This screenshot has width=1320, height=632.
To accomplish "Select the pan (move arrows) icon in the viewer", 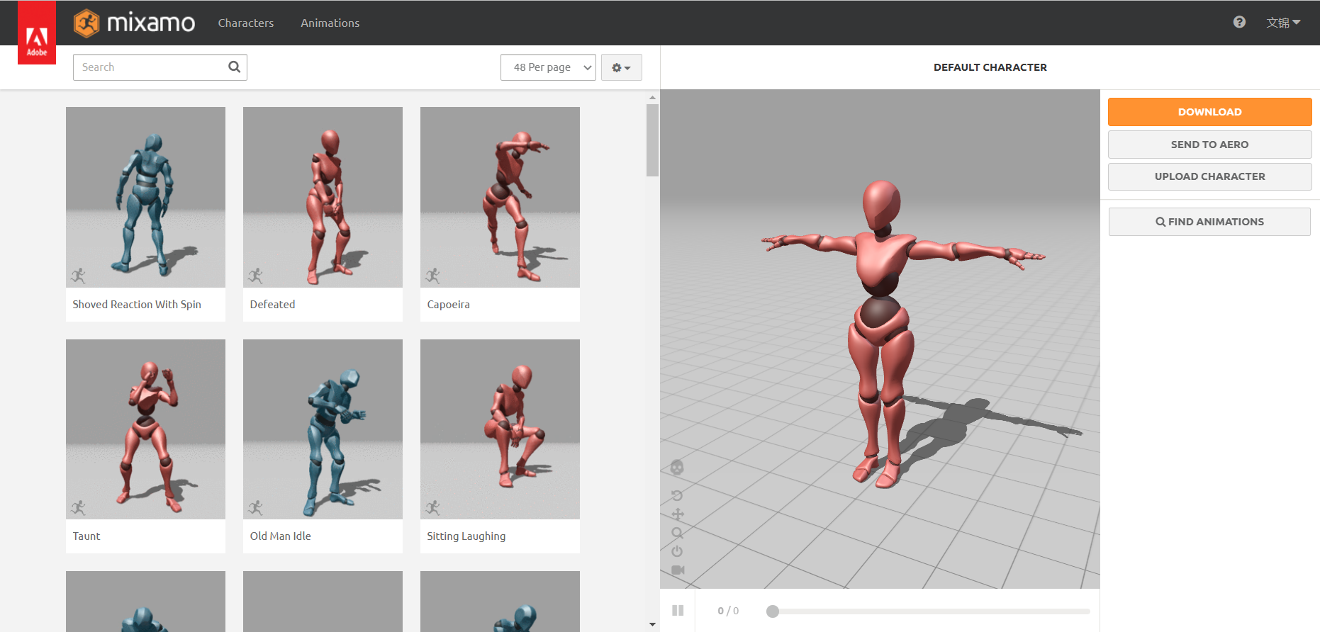I will point(678,514).
